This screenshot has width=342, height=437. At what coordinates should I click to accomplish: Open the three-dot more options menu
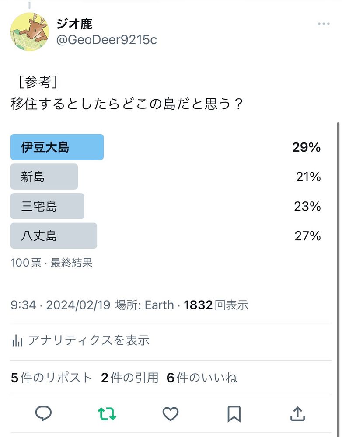pos(324,24)
